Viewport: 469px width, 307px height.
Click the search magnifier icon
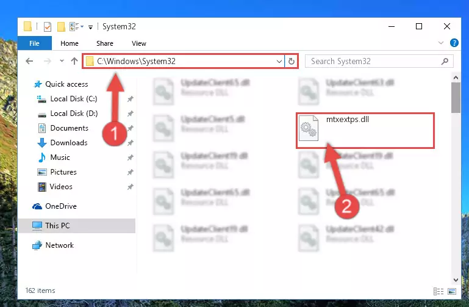[445, 62]
